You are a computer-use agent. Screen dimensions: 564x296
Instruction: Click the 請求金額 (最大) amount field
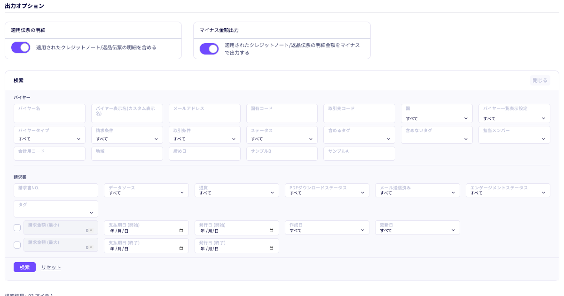point(61,245)
